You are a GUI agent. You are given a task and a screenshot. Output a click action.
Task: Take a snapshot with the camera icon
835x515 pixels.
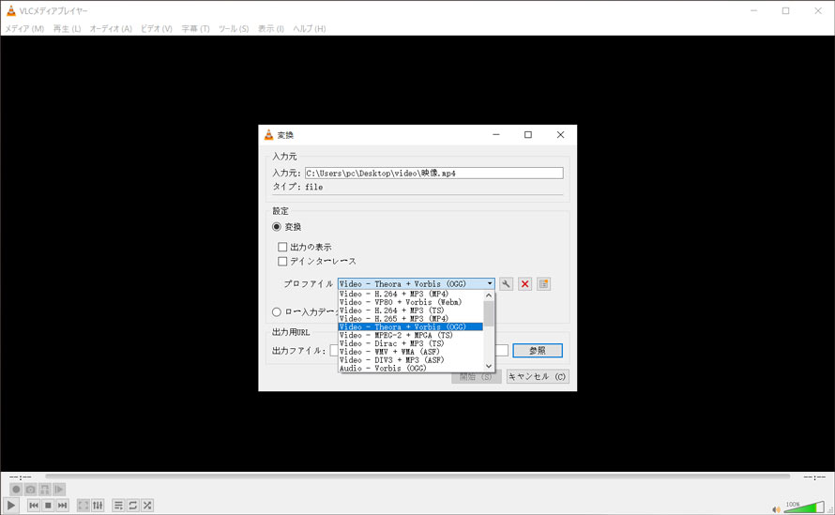coord(30,489)
